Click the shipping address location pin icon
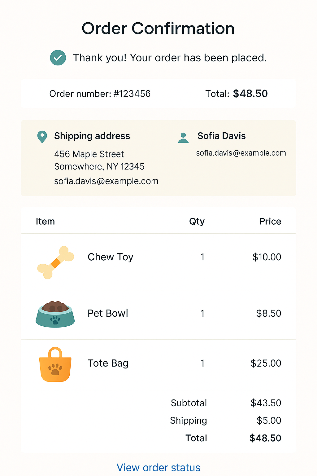The height and width of the screenshot is (476, 317). (42, 136)
